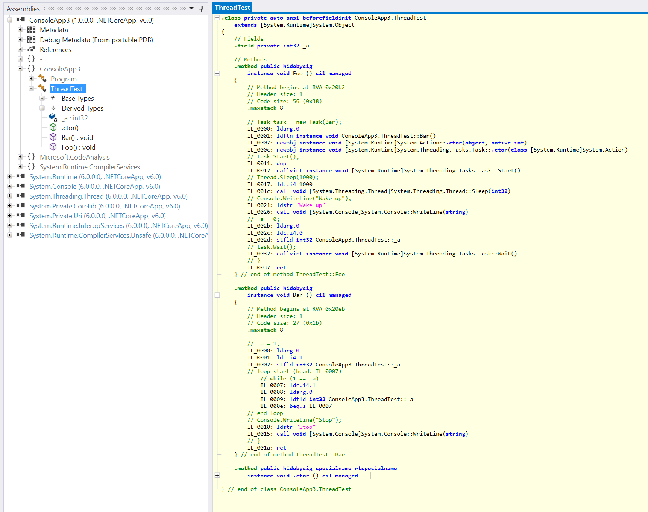Expand the Microsoft.CodeAnalysis namespace
Image resolution: width=648 pixels, height=512 pixels.
(20, 157)
